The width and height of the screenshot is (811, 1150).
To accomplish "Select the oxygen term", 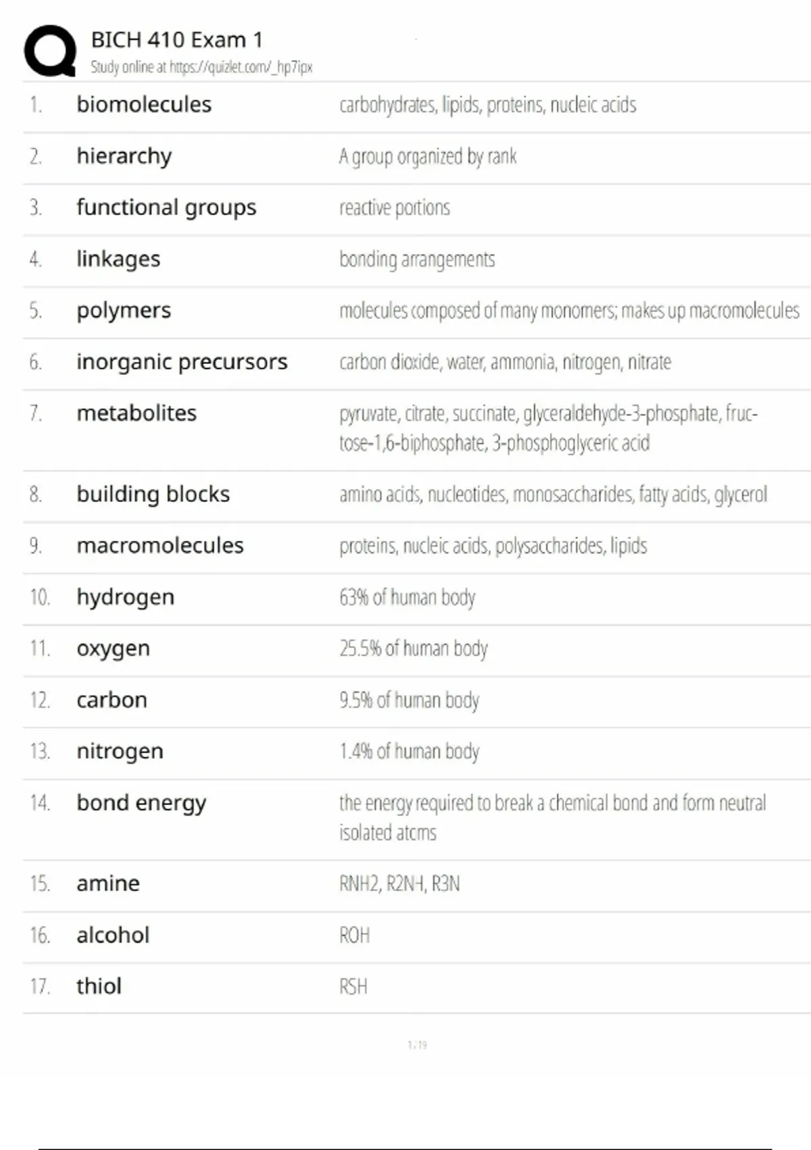I will (x=114, y=649).
